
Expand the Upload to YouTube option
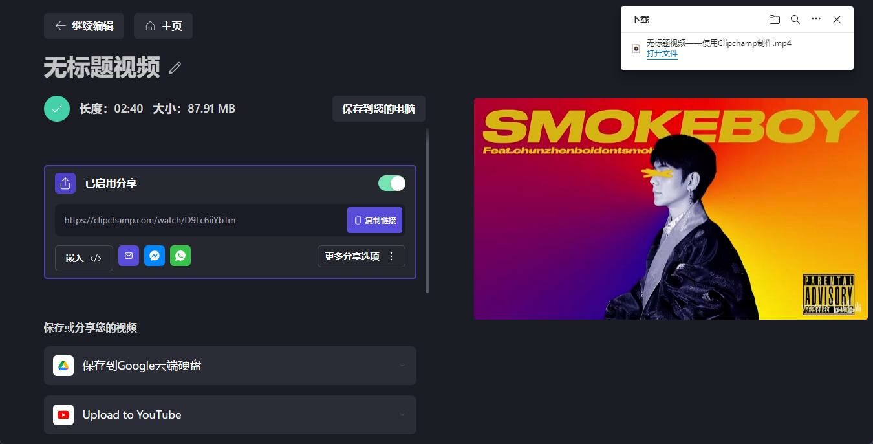230,415
